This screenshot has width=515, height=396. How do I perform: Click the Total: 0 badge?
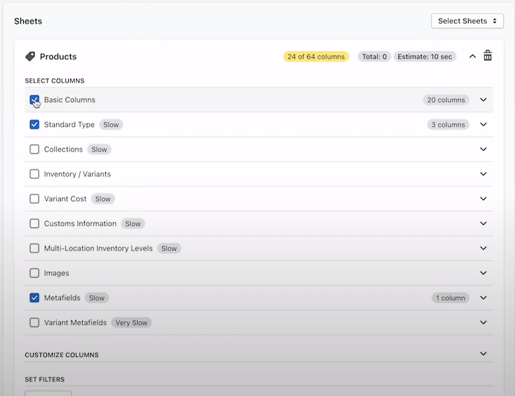pos(374,56)
